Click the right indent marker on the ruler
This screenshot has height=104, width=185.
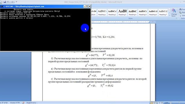tap(149, 22)
